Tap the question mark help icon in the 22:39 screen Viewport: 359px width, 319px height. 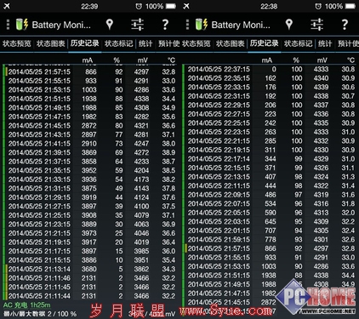pos(165,25)
